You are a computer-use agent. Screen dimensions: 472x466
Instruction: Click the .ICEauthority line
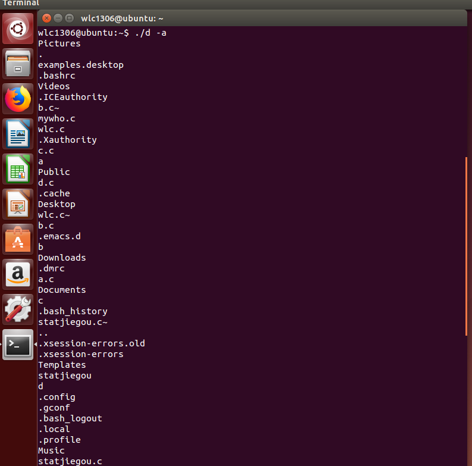coord(73,97)
